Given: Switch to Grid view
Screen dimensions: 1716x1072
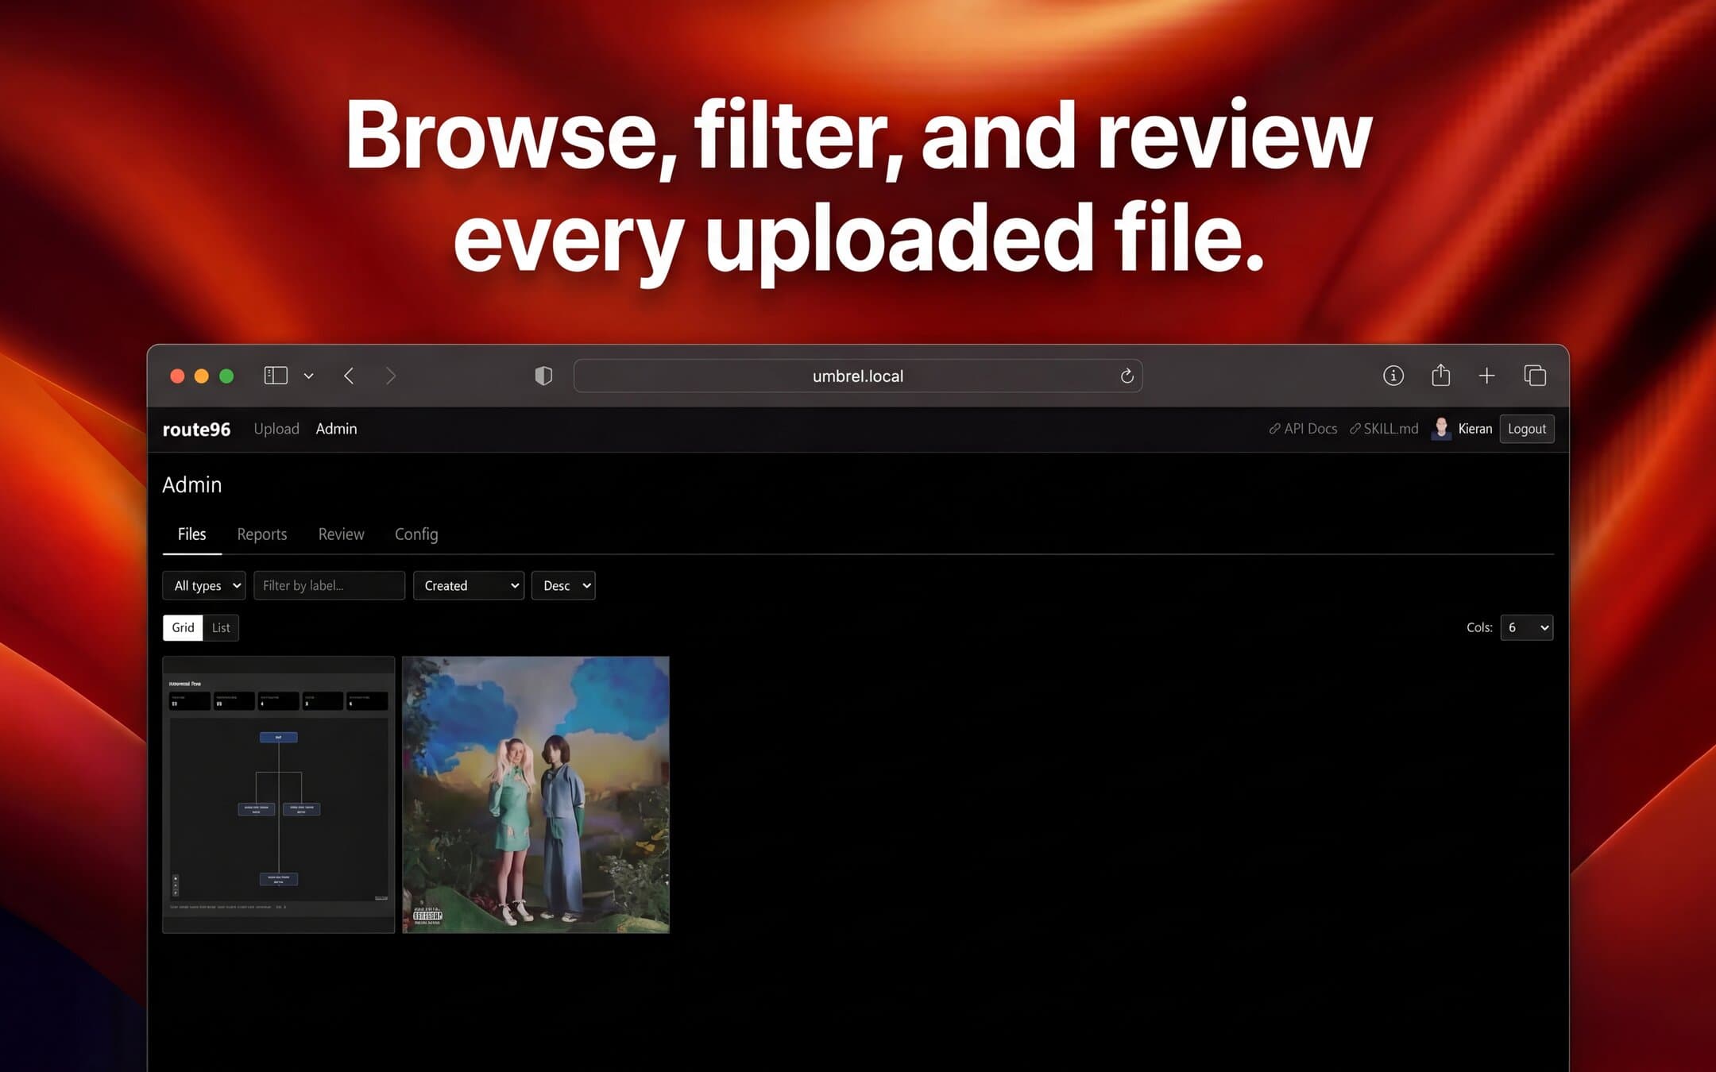Looking at the screenshot, I should [x=183, y=627].
